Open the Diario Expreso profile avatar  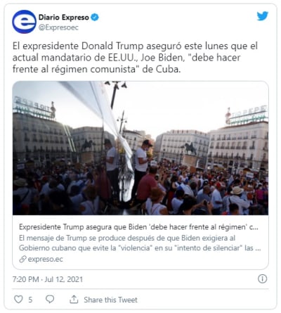[24, 22]
